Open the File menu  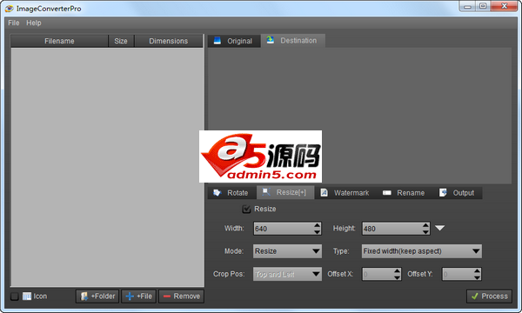[14, 23]
